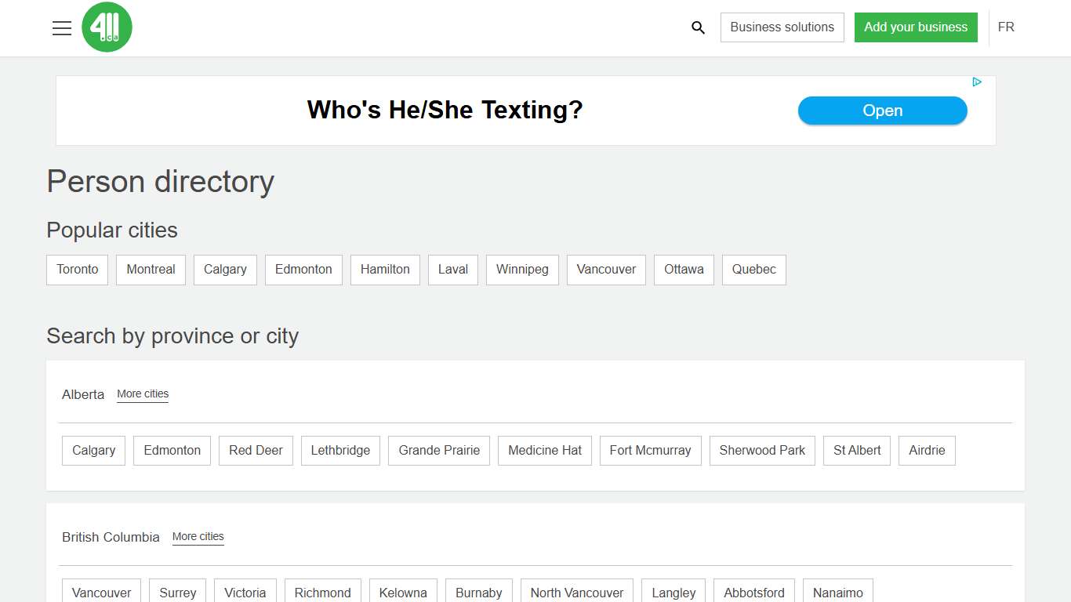Screen dimensions: 1071x602
Task: Open the search magnifier icon
Action: (698, 27)
